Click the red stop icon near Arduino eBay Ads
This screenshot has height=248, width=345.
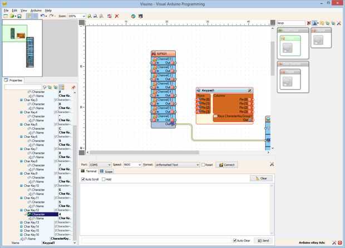[x=340, y=243]
